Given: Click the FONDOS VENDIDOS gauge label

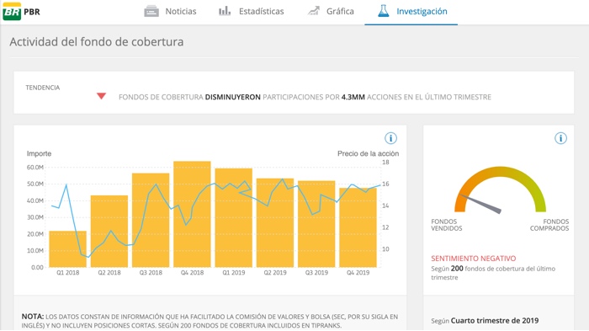Looking at the screenshot, I should (x=447, y=225).
